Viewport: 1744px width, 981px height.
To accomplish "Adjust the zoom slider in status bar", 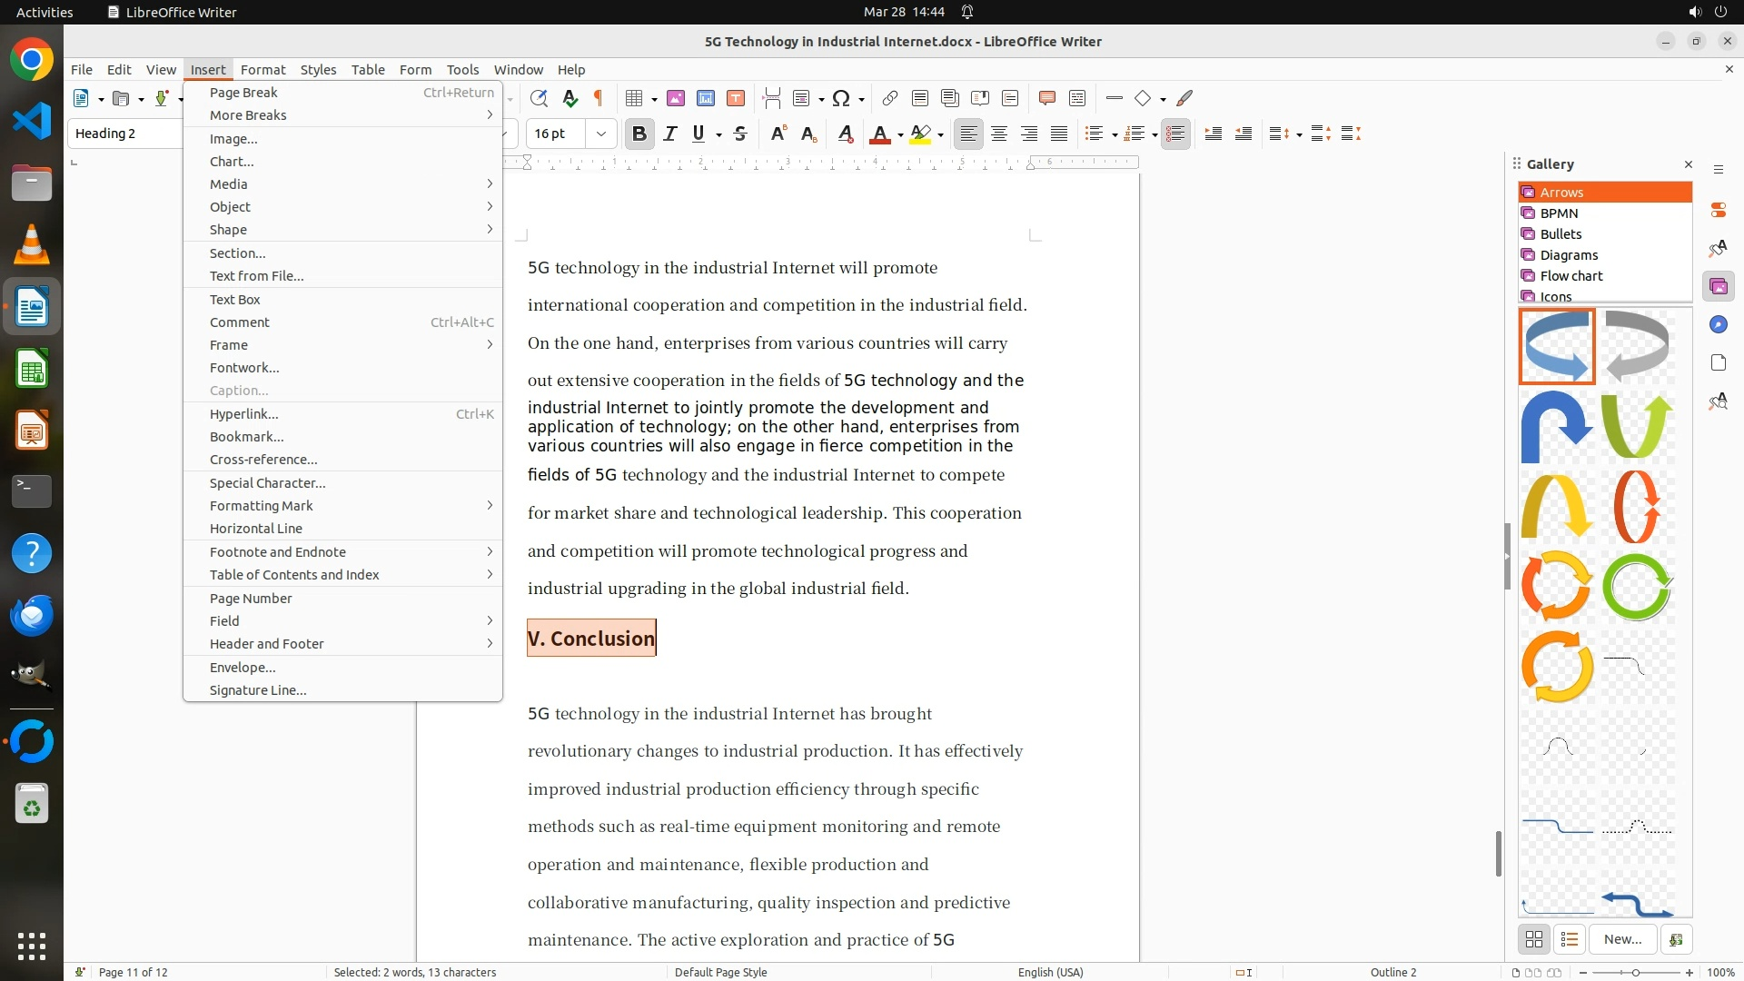I will [1636, 972].
